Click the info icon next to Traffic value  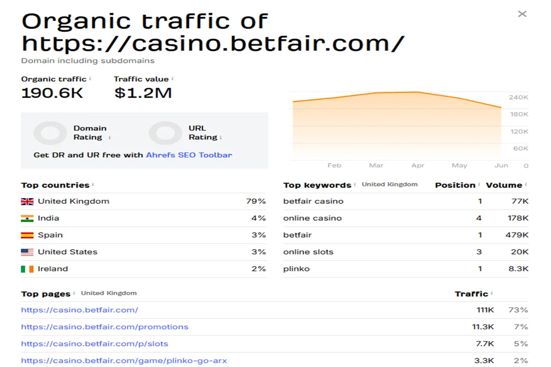click(x=173, y=79)
